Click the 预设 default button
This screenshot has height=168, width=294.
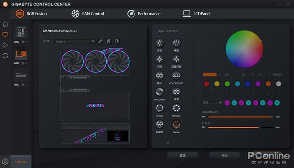[x=225, y=155]
